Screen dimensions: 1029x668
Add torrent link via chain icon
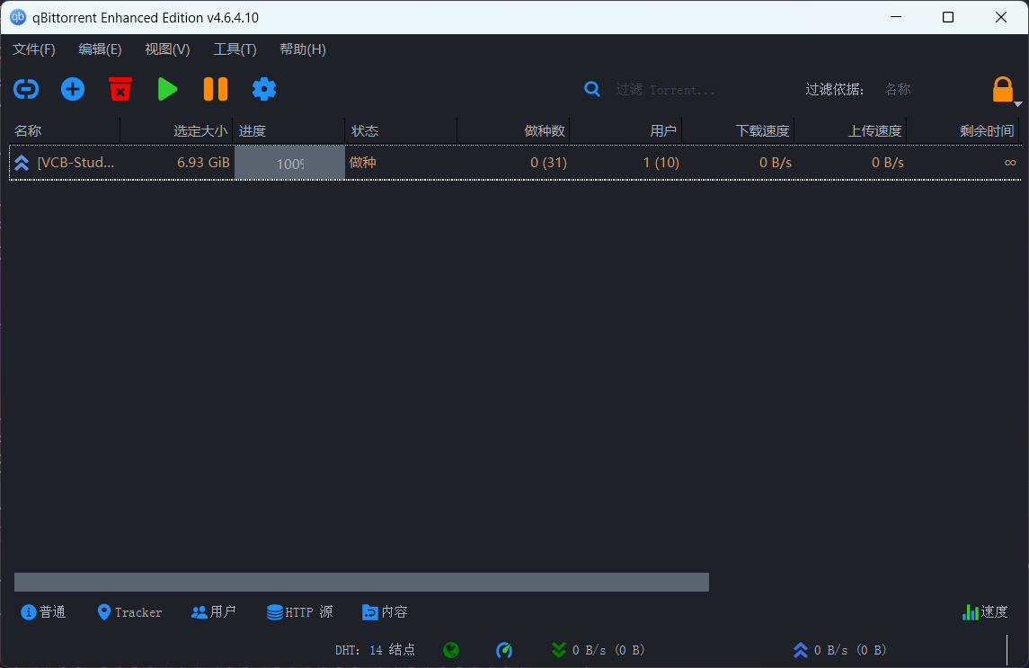(x=26, y=89)
